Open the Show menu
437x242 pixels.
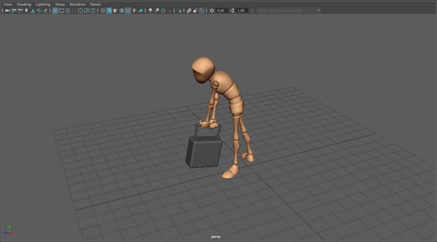coord(60,4)
